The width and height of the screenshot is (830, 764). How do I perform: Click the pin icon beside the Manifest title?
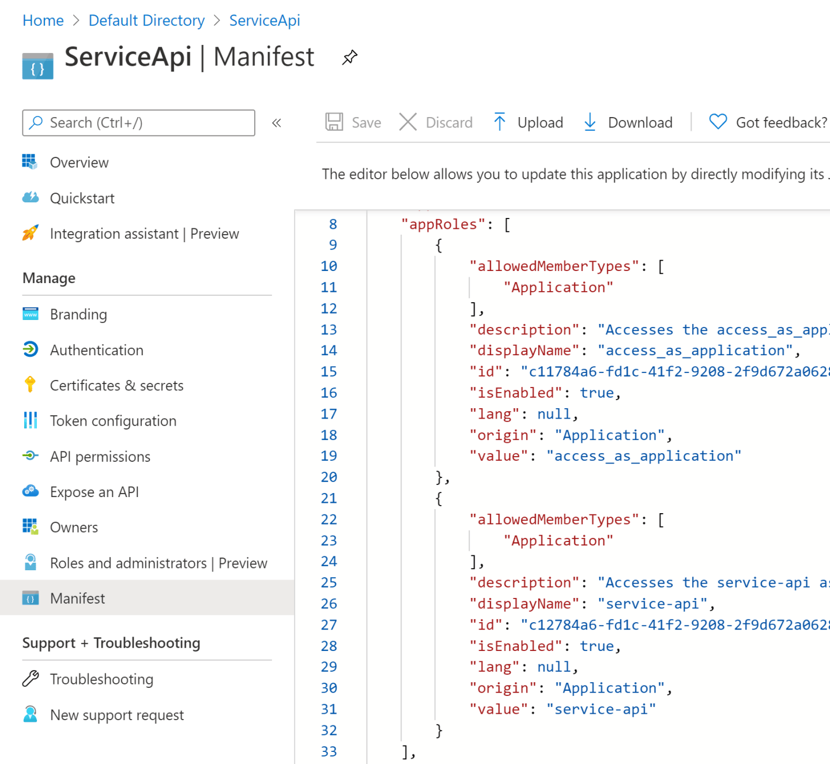(349, 57)
